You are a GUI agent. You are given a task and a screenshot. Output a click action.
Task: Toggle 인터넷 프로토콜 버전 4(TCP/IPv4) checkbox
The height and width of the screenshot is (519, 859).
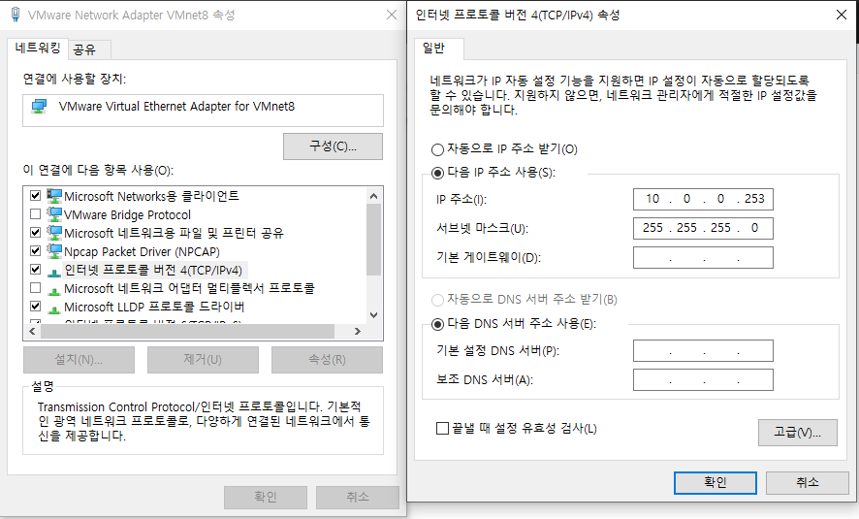tap(36, 269)
